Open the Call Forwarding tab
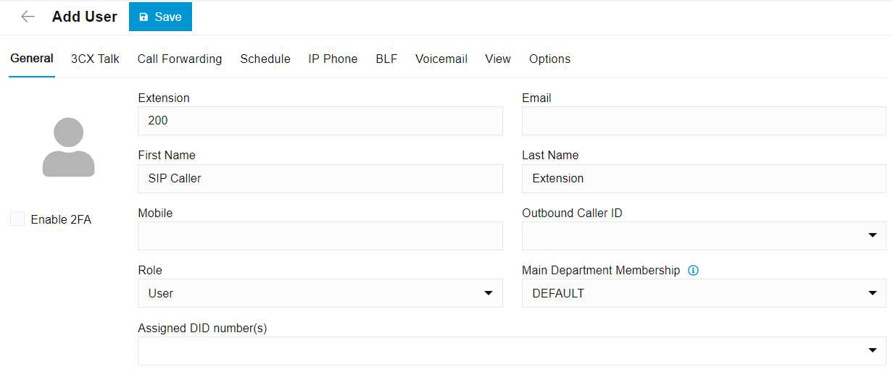Viewport: 893px width, 372px height. point(180,59)
